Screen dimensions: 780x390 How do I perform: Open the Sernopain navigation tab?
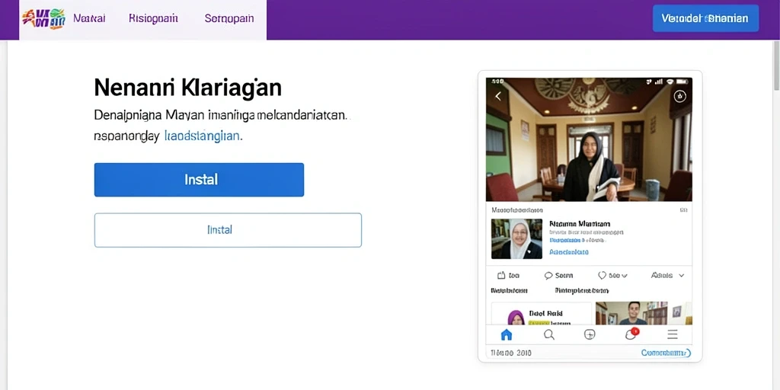point(229,19)
